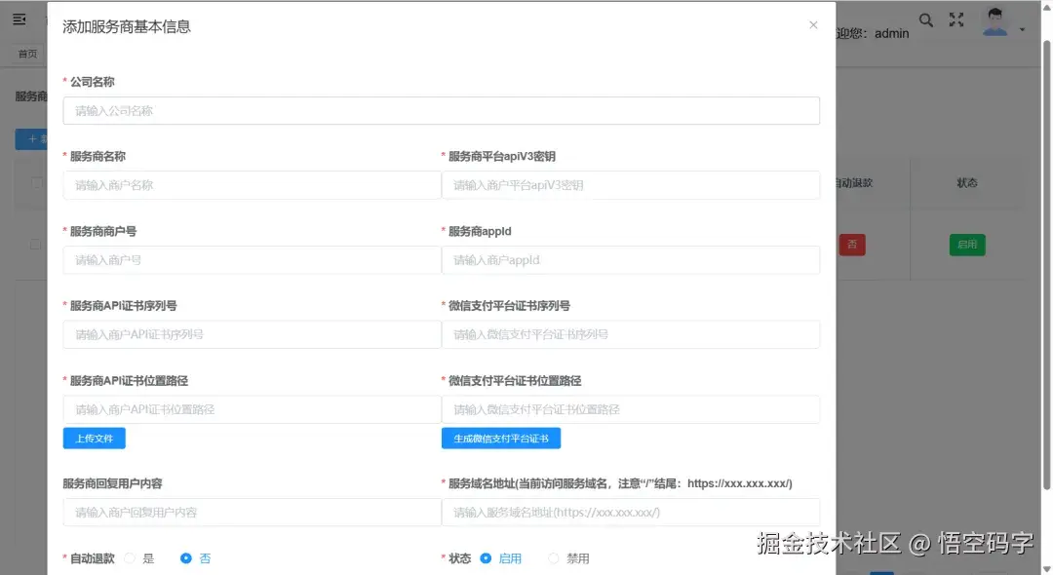This screenshot has width=1053, height=575.
Task: Click the hamburger sidebar collapse icon
Action: click(19, 19)
